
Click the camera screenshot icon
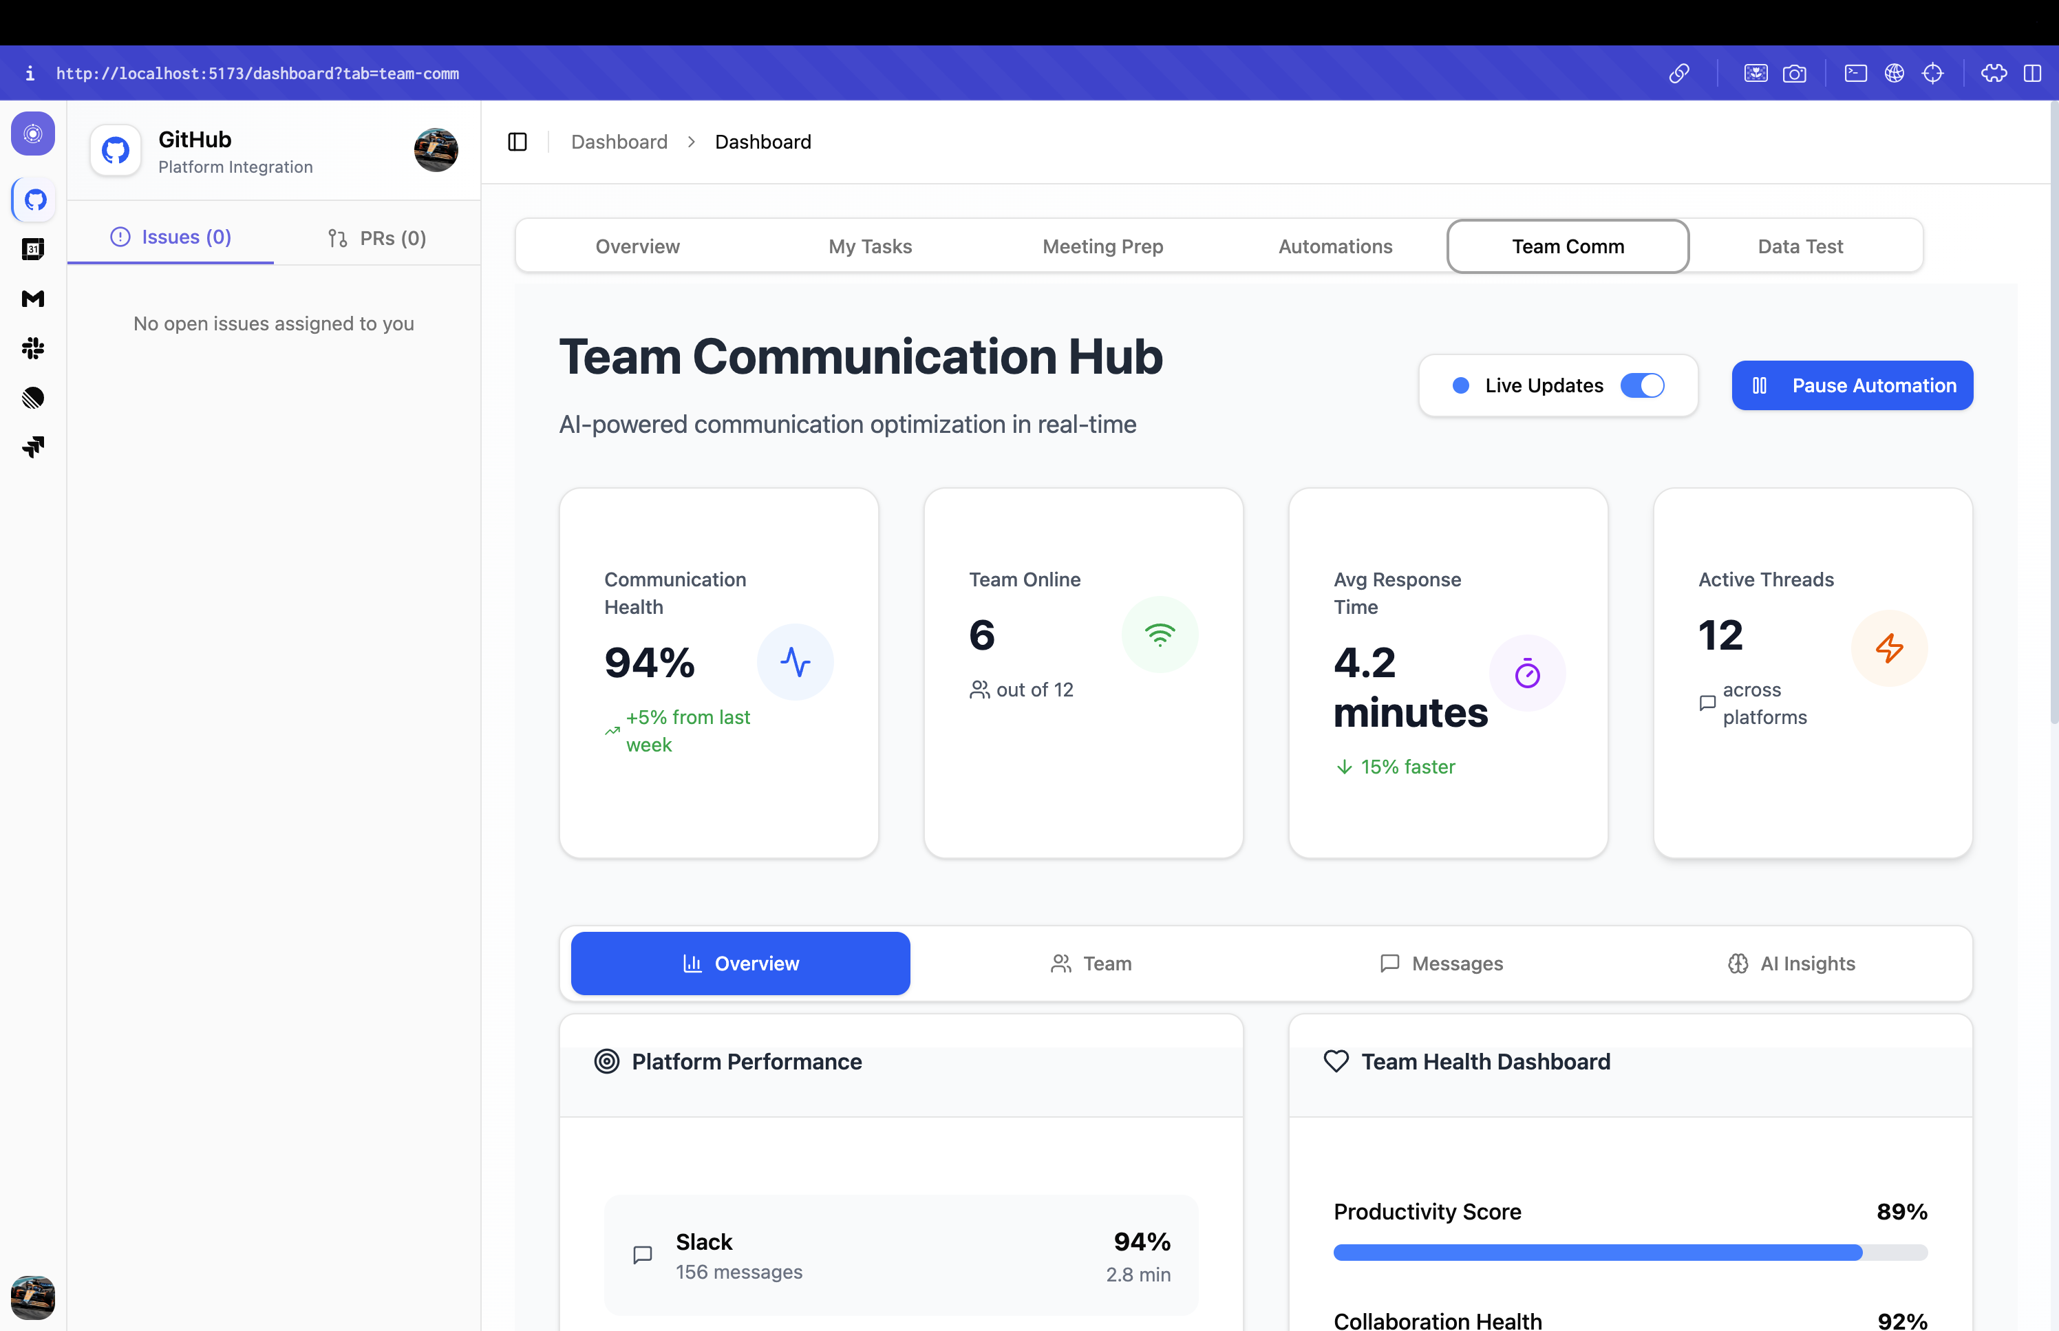[1795, 74]
